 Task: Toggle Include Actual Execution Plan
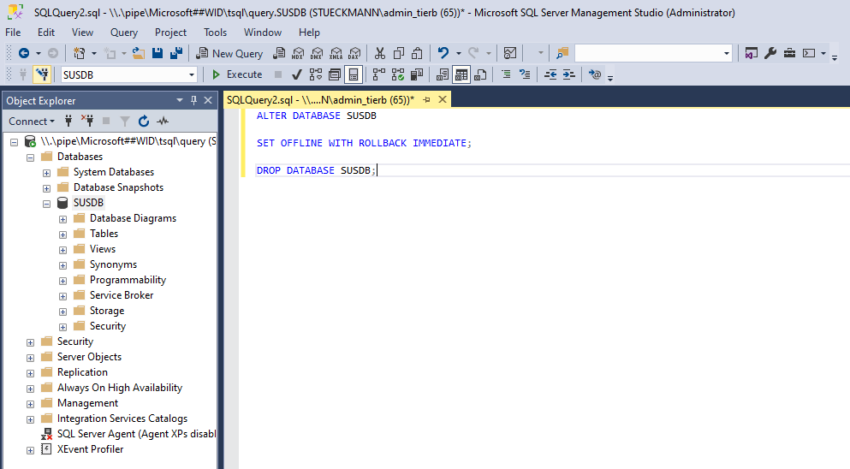[x=379, y=74]
